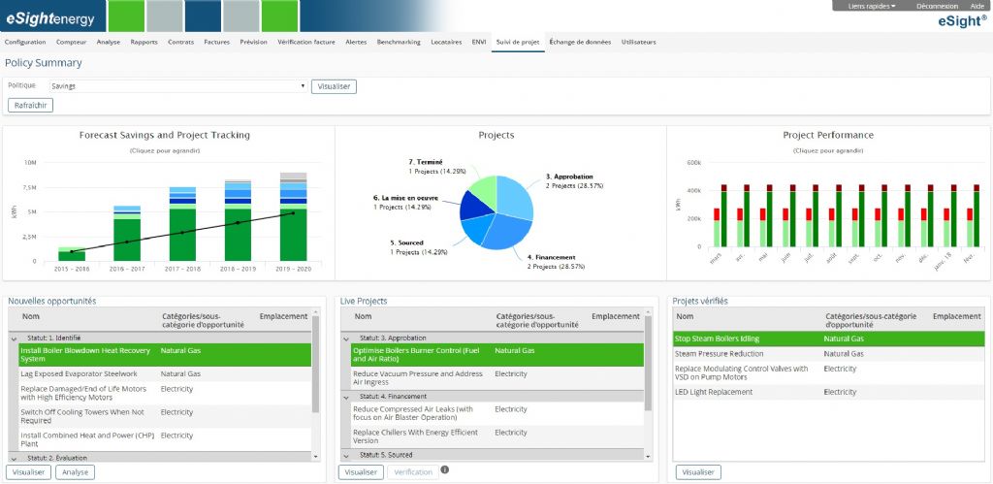Screen dimensions: 993x484
Task: Expand Statut: 4. Financement group chevron
Action: click(348, 396)
